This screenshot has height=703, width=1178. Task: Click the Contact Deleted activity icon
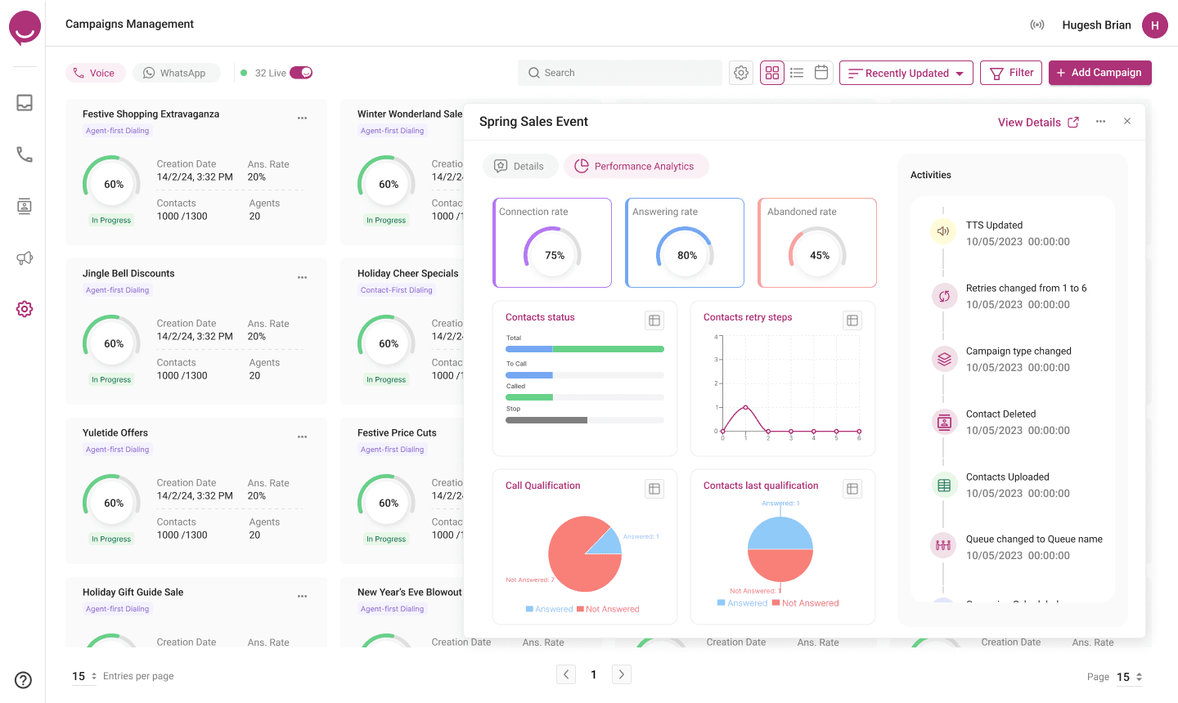point(944,422)
